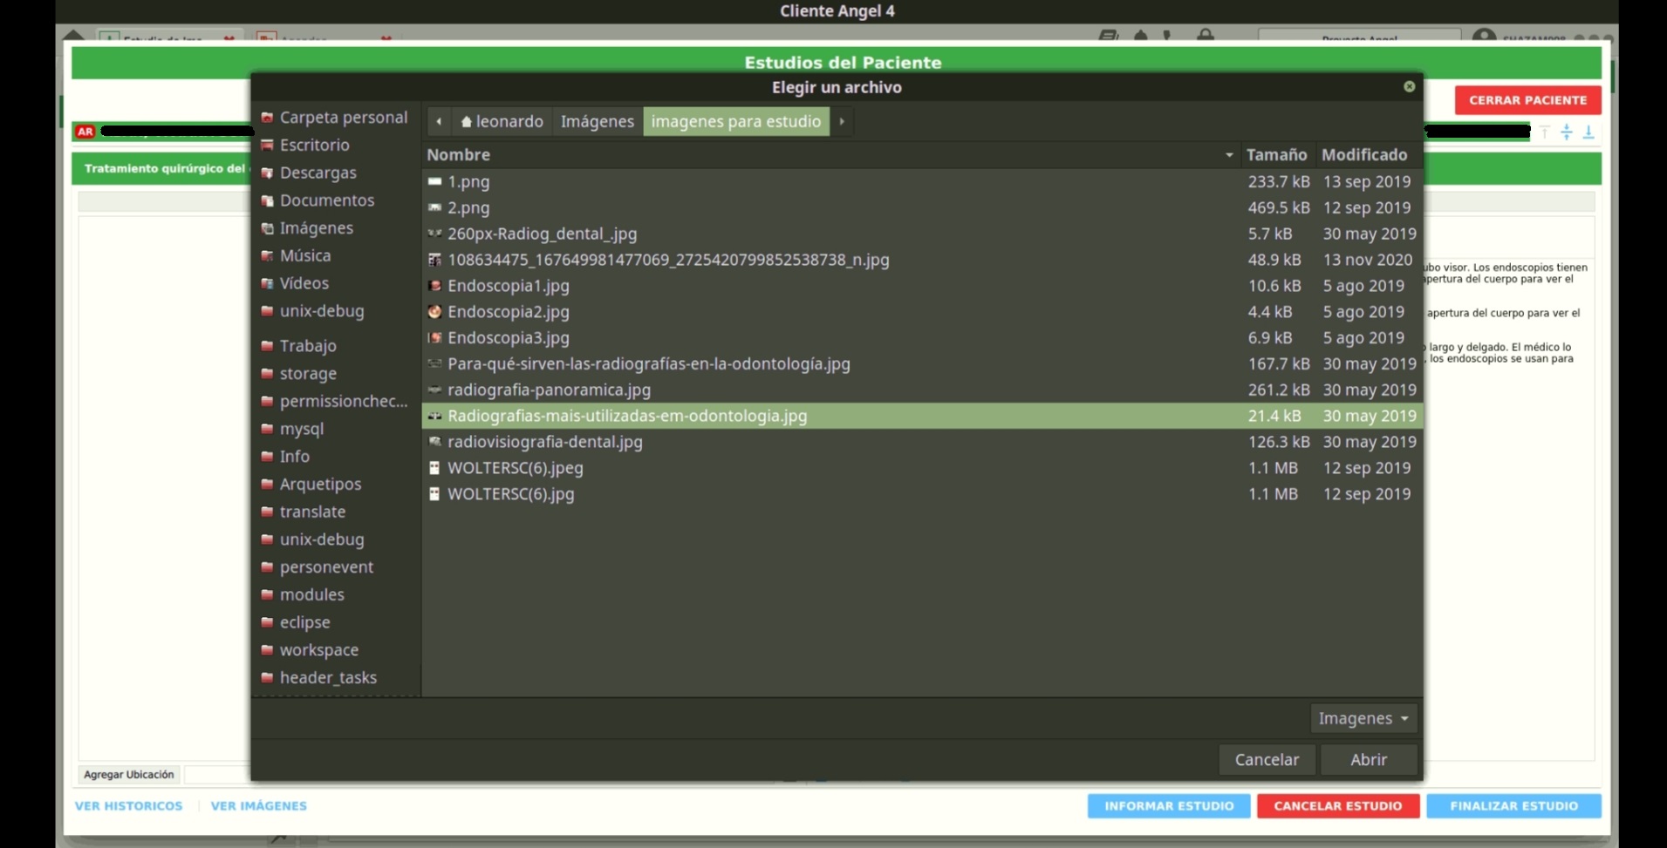
Task: Click move-to-bottom arrow icon in the patient bar
Action: point(1588,132)
